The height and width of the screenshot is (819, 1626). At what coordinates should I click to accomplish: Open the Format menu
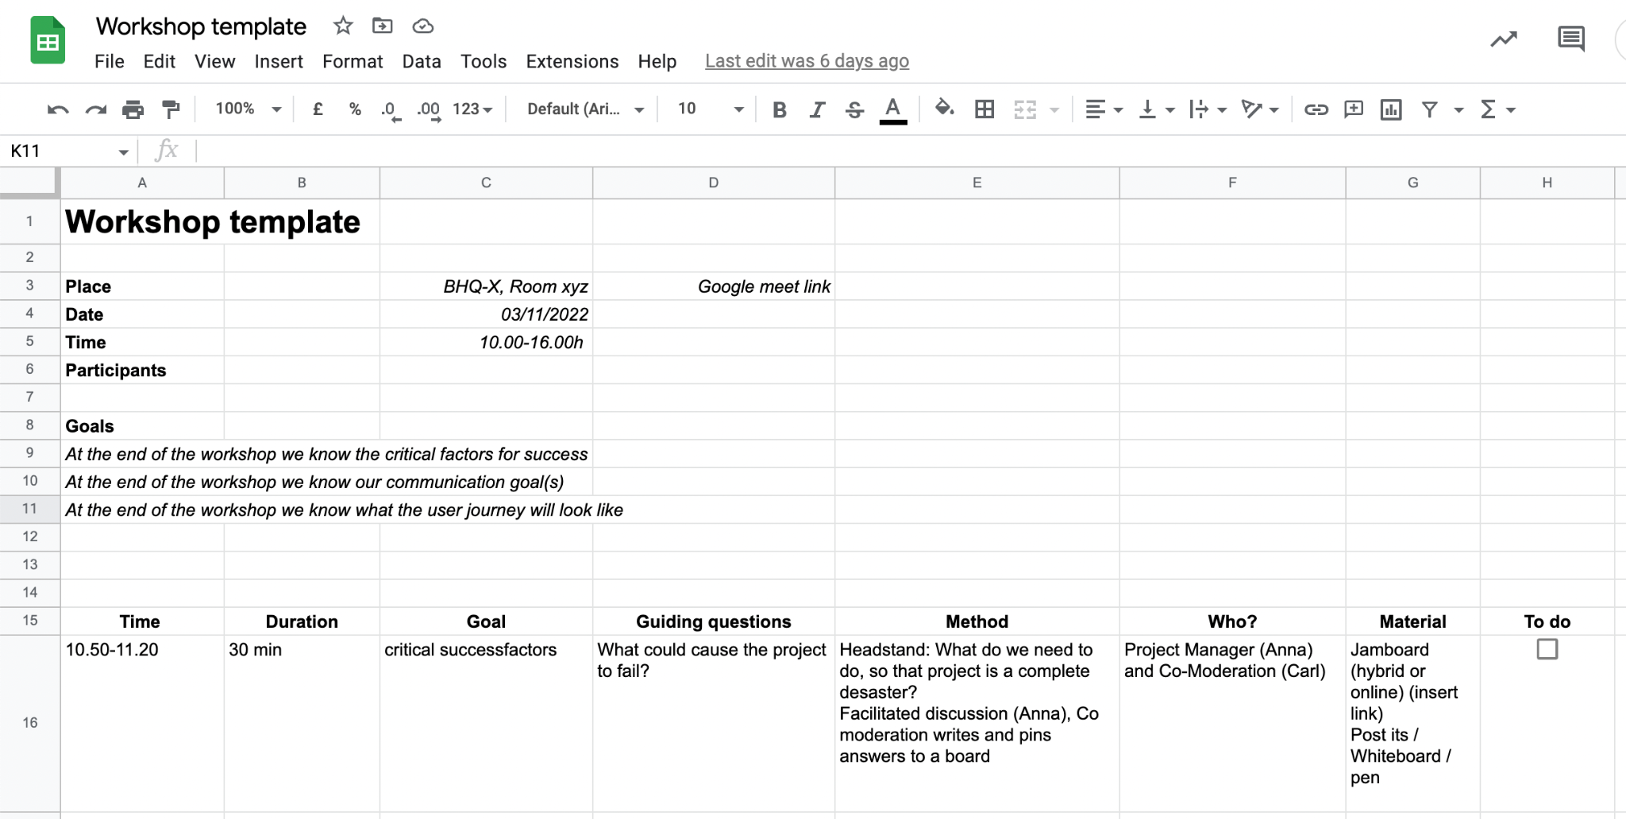click(x=353, y=61)
